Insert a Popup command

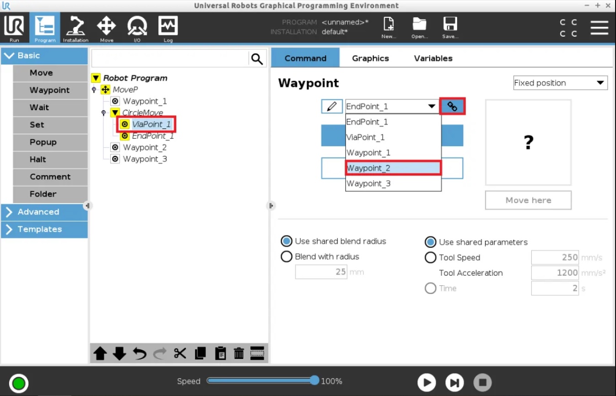(50, 143)
